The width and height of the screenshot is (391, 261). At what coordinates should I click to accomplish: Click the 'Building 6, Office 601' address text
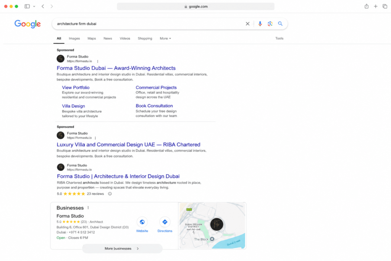coord(92,227)
